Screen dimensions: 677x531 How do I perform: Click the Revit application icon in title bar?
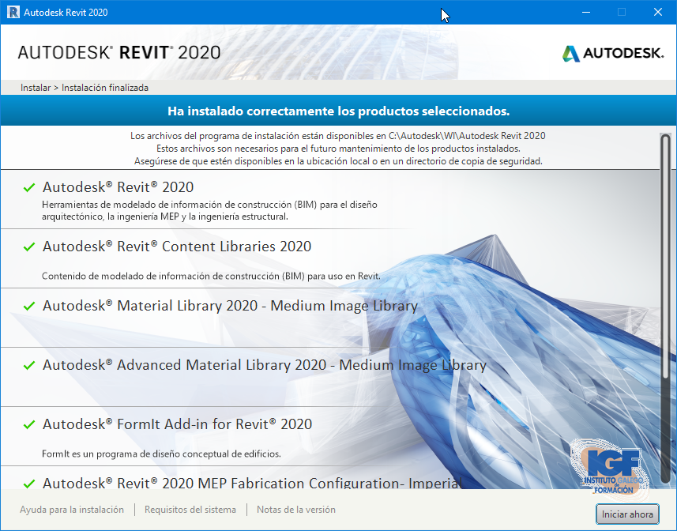point(12,12)
